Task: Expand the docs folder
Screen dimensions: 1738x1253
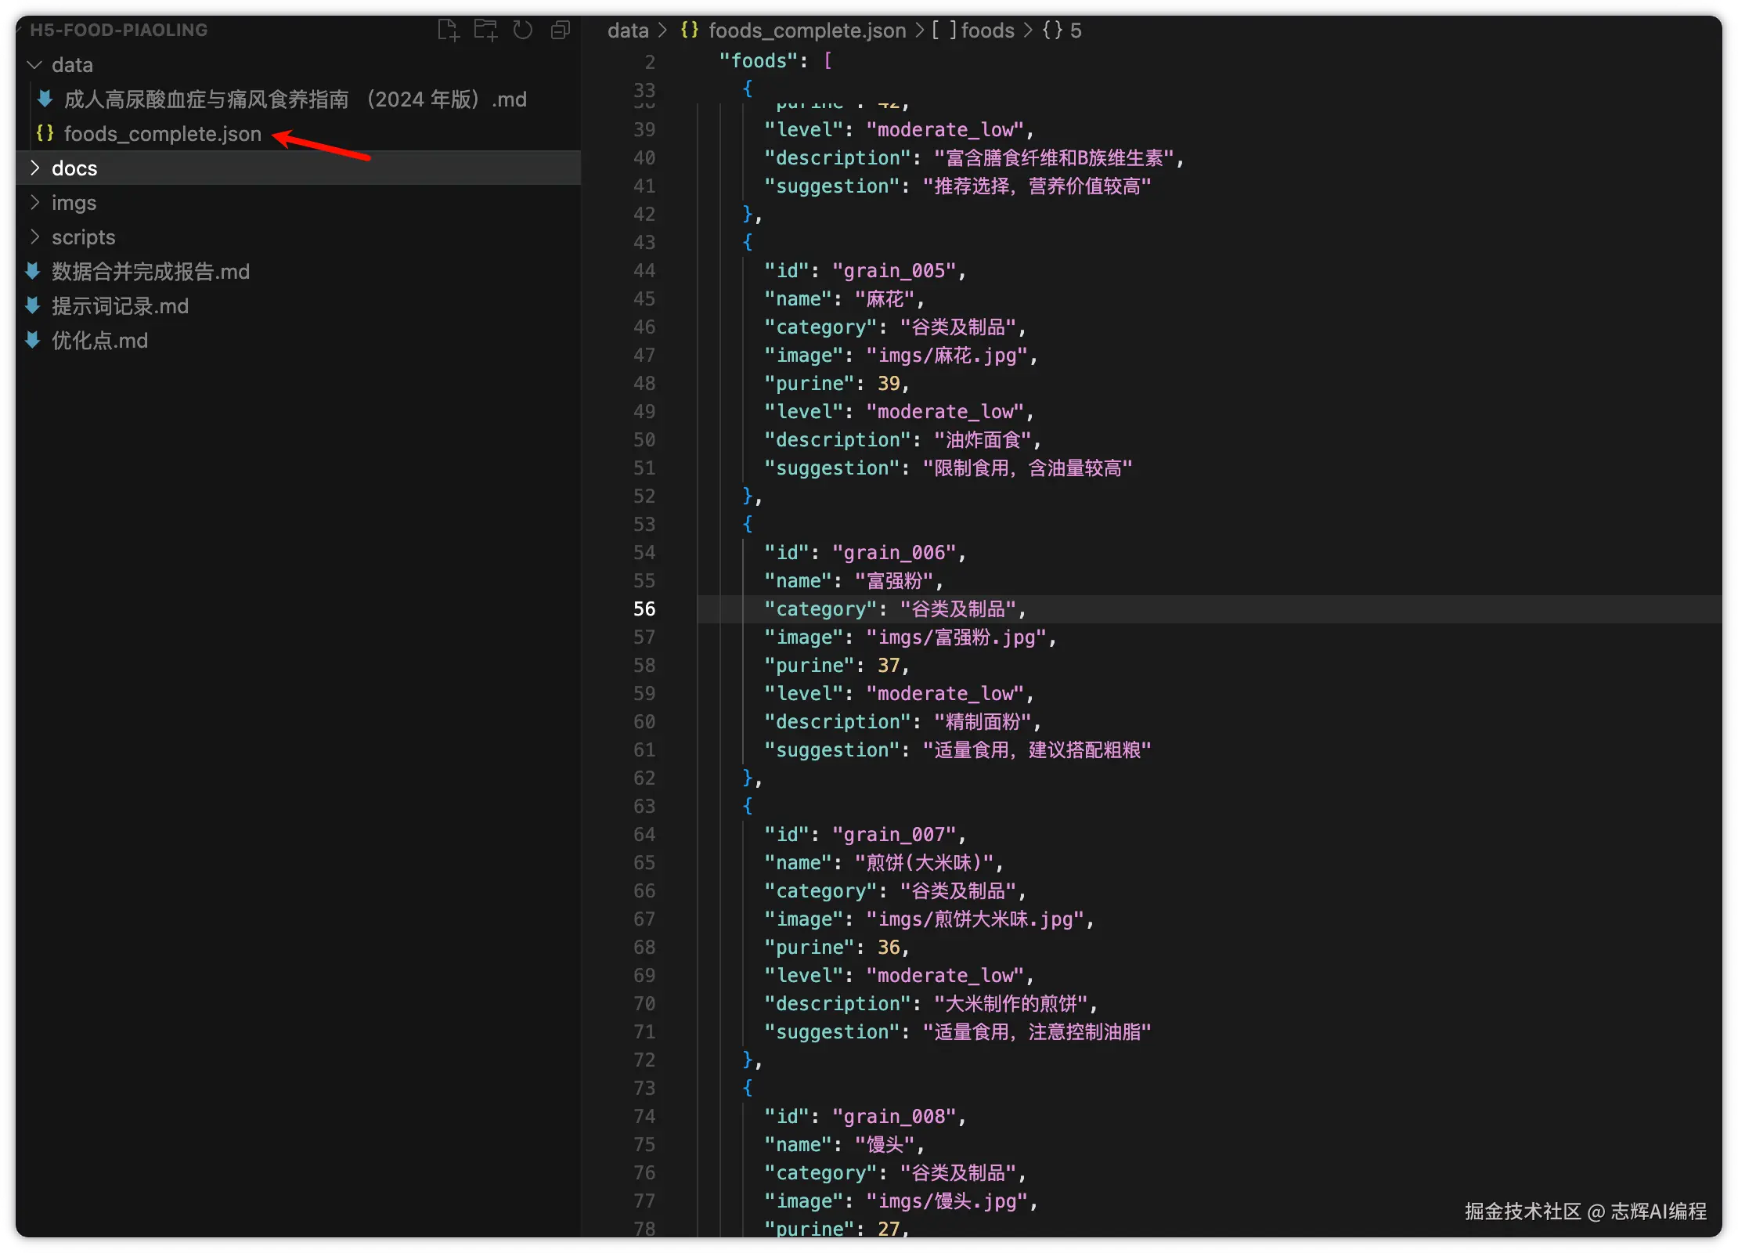Action: click(x=34, y=168)
